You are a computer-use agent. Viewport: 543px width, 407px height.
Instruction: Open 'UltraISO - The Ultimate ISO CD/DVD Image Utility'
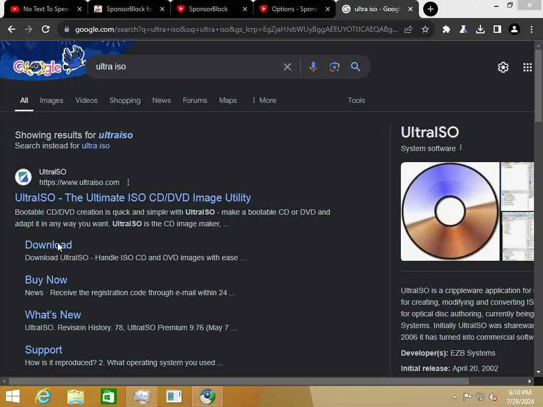point(133,198)
